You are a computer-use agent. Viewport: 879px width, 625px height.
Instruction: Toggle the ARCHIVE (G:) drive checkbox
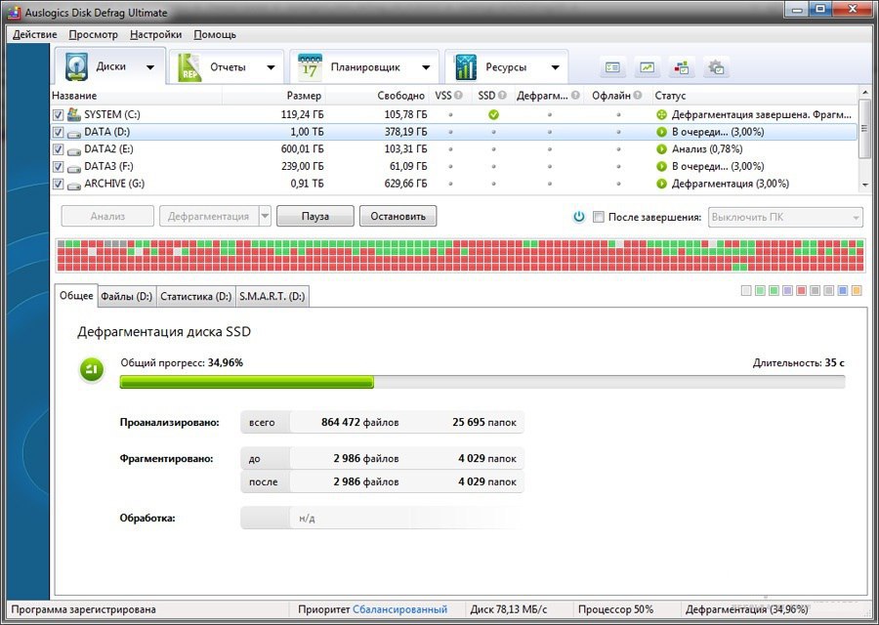click(58, 184)
